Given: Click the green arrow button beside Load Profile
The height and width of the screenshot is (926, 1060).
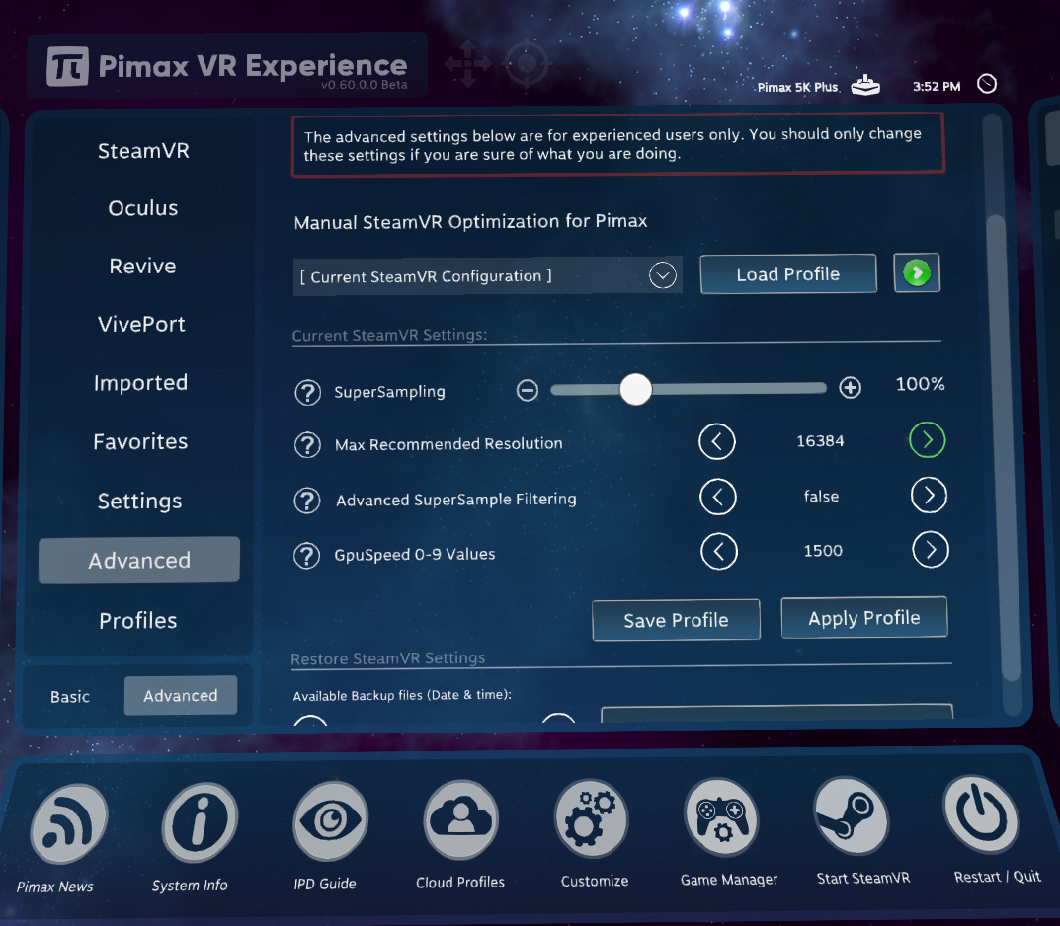Looking at the screenshot, I should point(917,272).
